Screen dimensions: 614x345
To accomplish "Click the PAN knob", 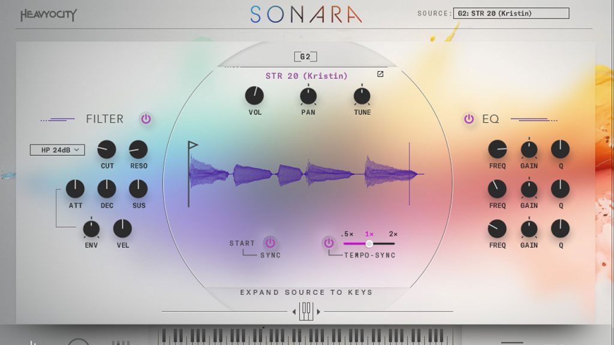I will (308, 95).
